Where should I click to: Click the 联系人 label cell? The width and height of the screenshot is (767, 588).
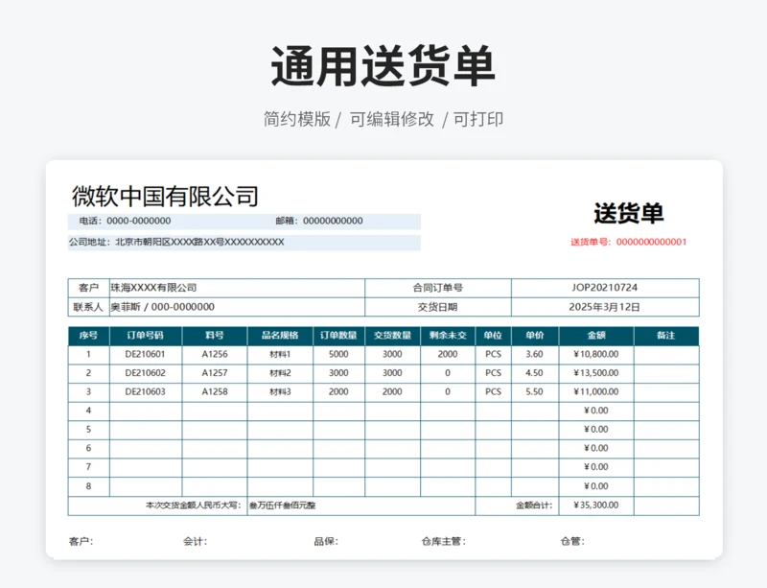88,307
